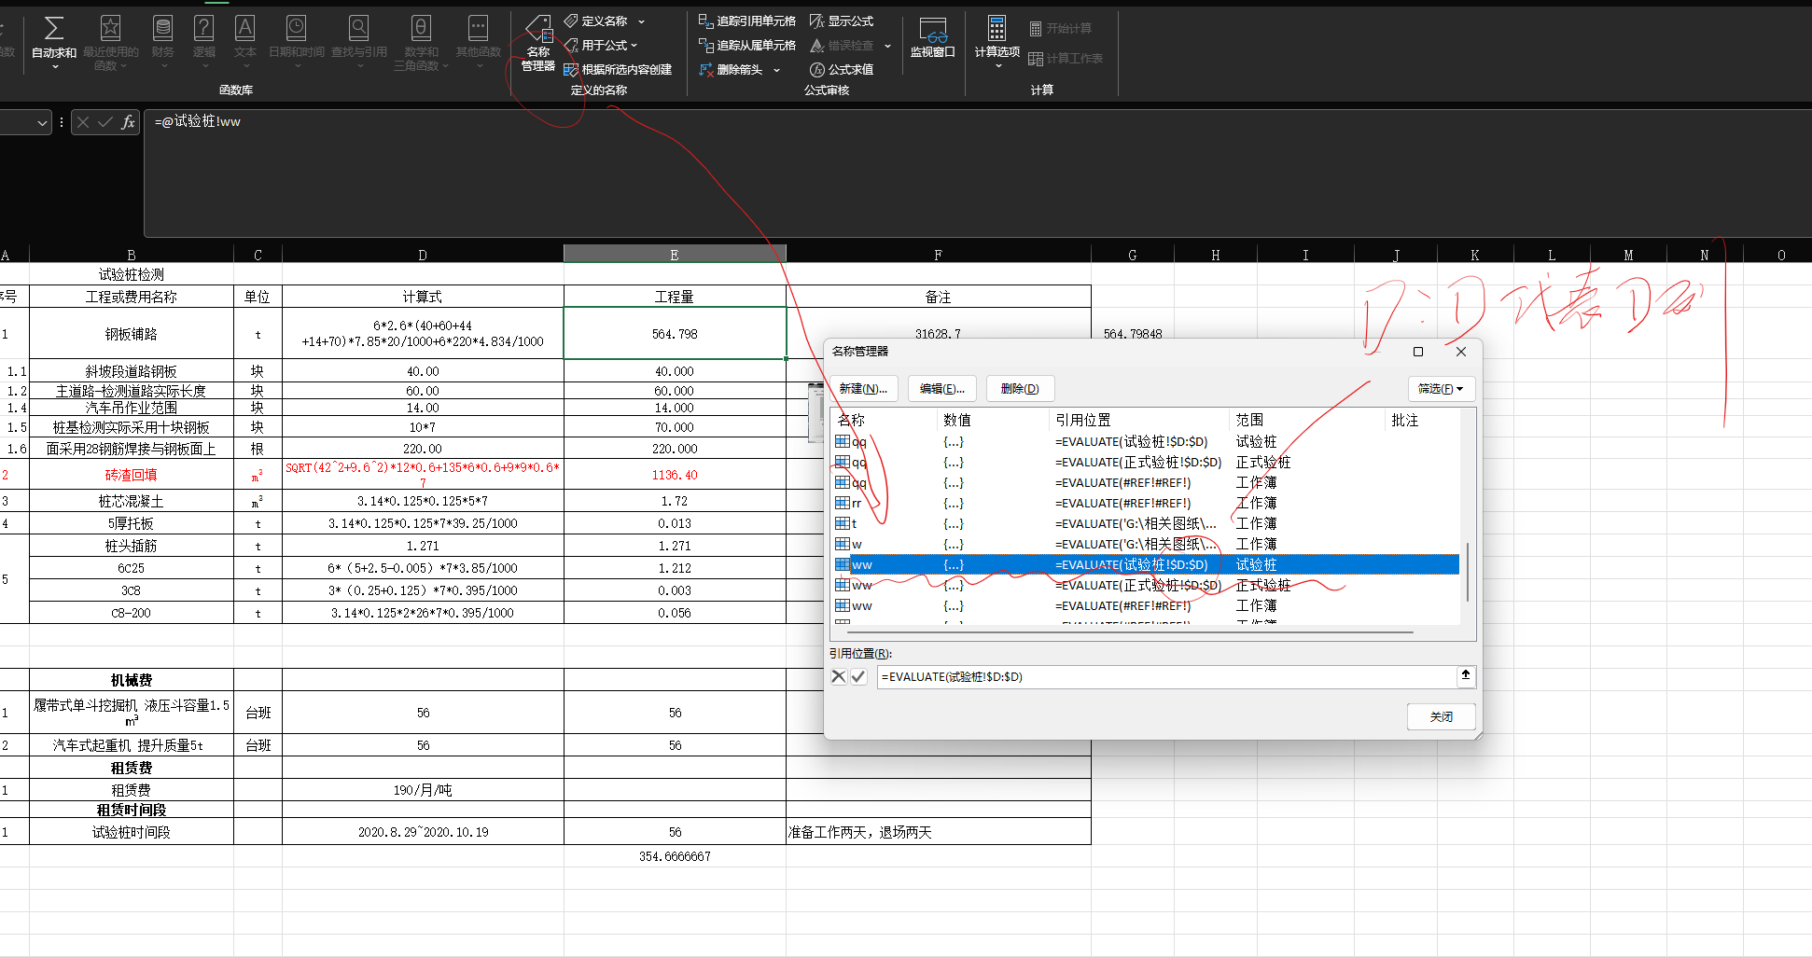Open Lookup and Reference (查找与引用) functions
This screenshot has height=957, width=1812.
(359, 42)
